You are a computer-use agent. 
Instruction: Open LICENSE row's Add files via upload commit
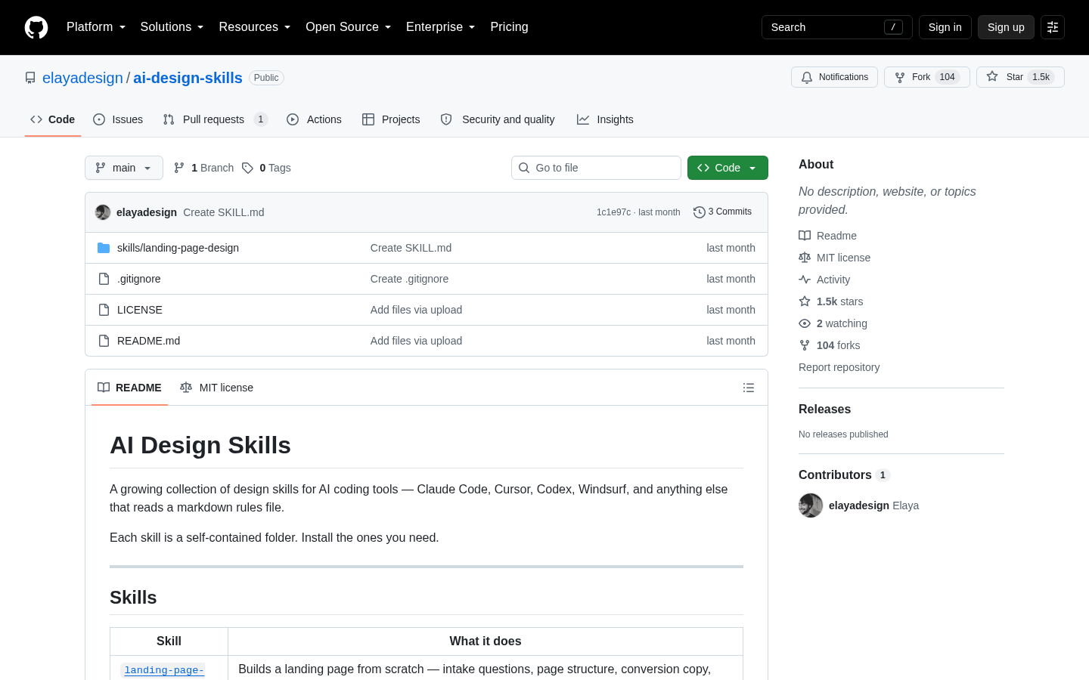pyautogui.click(x=416, y=310)
